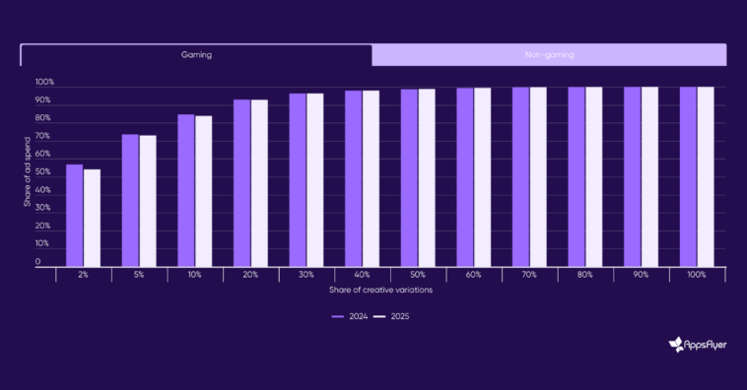
Task: Click the 5% x-axis label
Action: click(139, 275)
